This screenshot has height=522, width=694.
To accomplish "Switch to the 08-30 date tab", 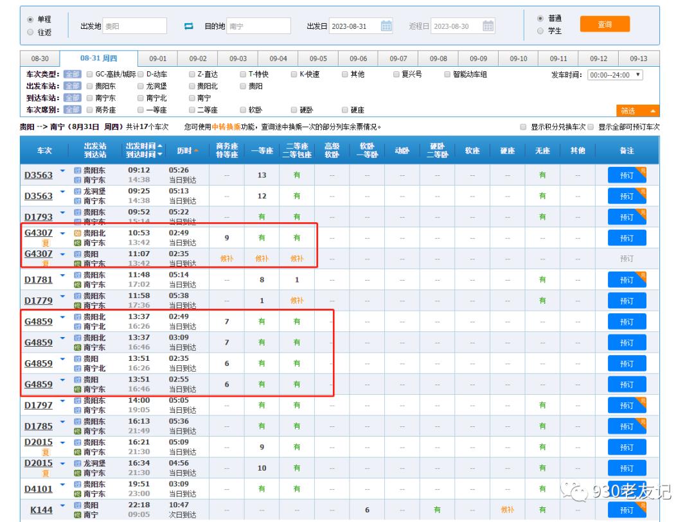I will [x=40, y=58].
